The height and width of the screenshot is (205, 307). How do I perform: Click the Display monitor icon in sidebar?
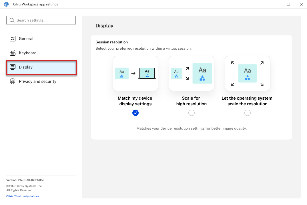(x=13, y=67)
